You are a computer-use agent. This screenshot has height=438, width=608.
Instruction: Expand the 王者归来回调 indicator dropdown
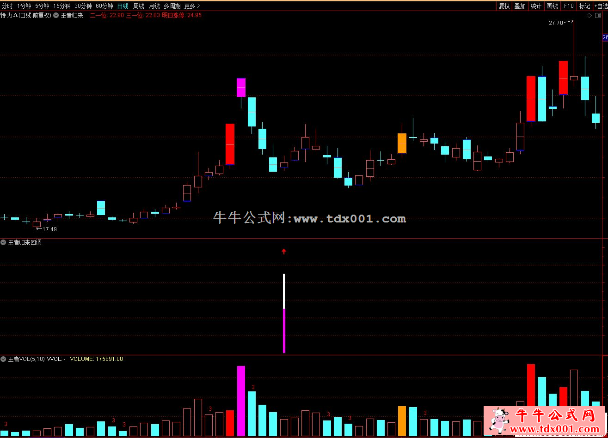pos(4,242)
